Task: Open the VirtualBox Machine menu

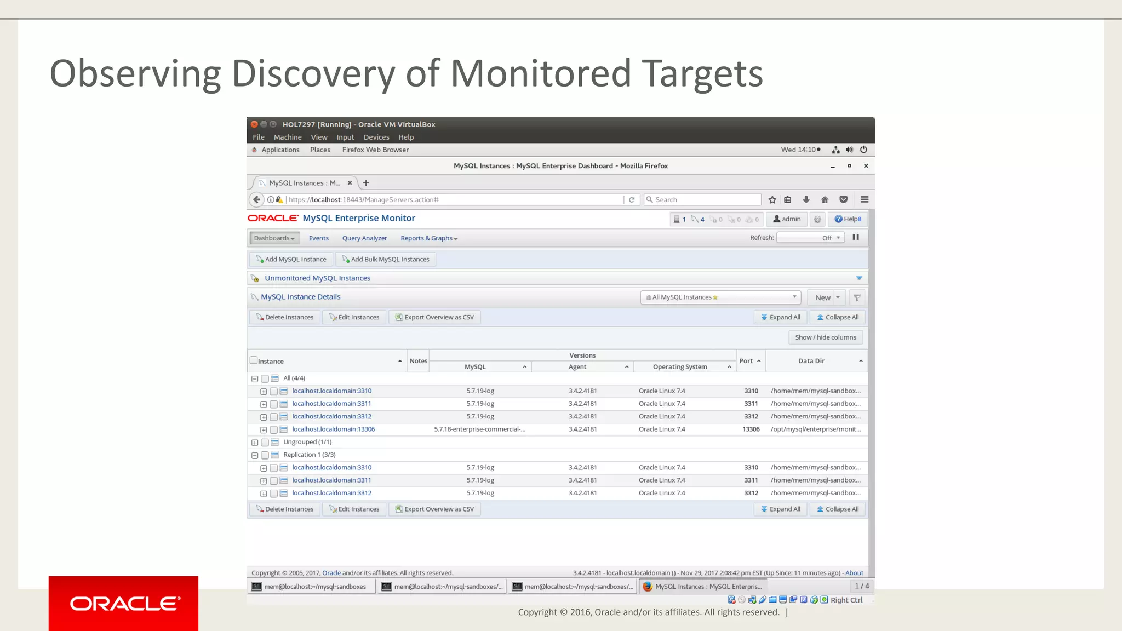Action: 288,137
